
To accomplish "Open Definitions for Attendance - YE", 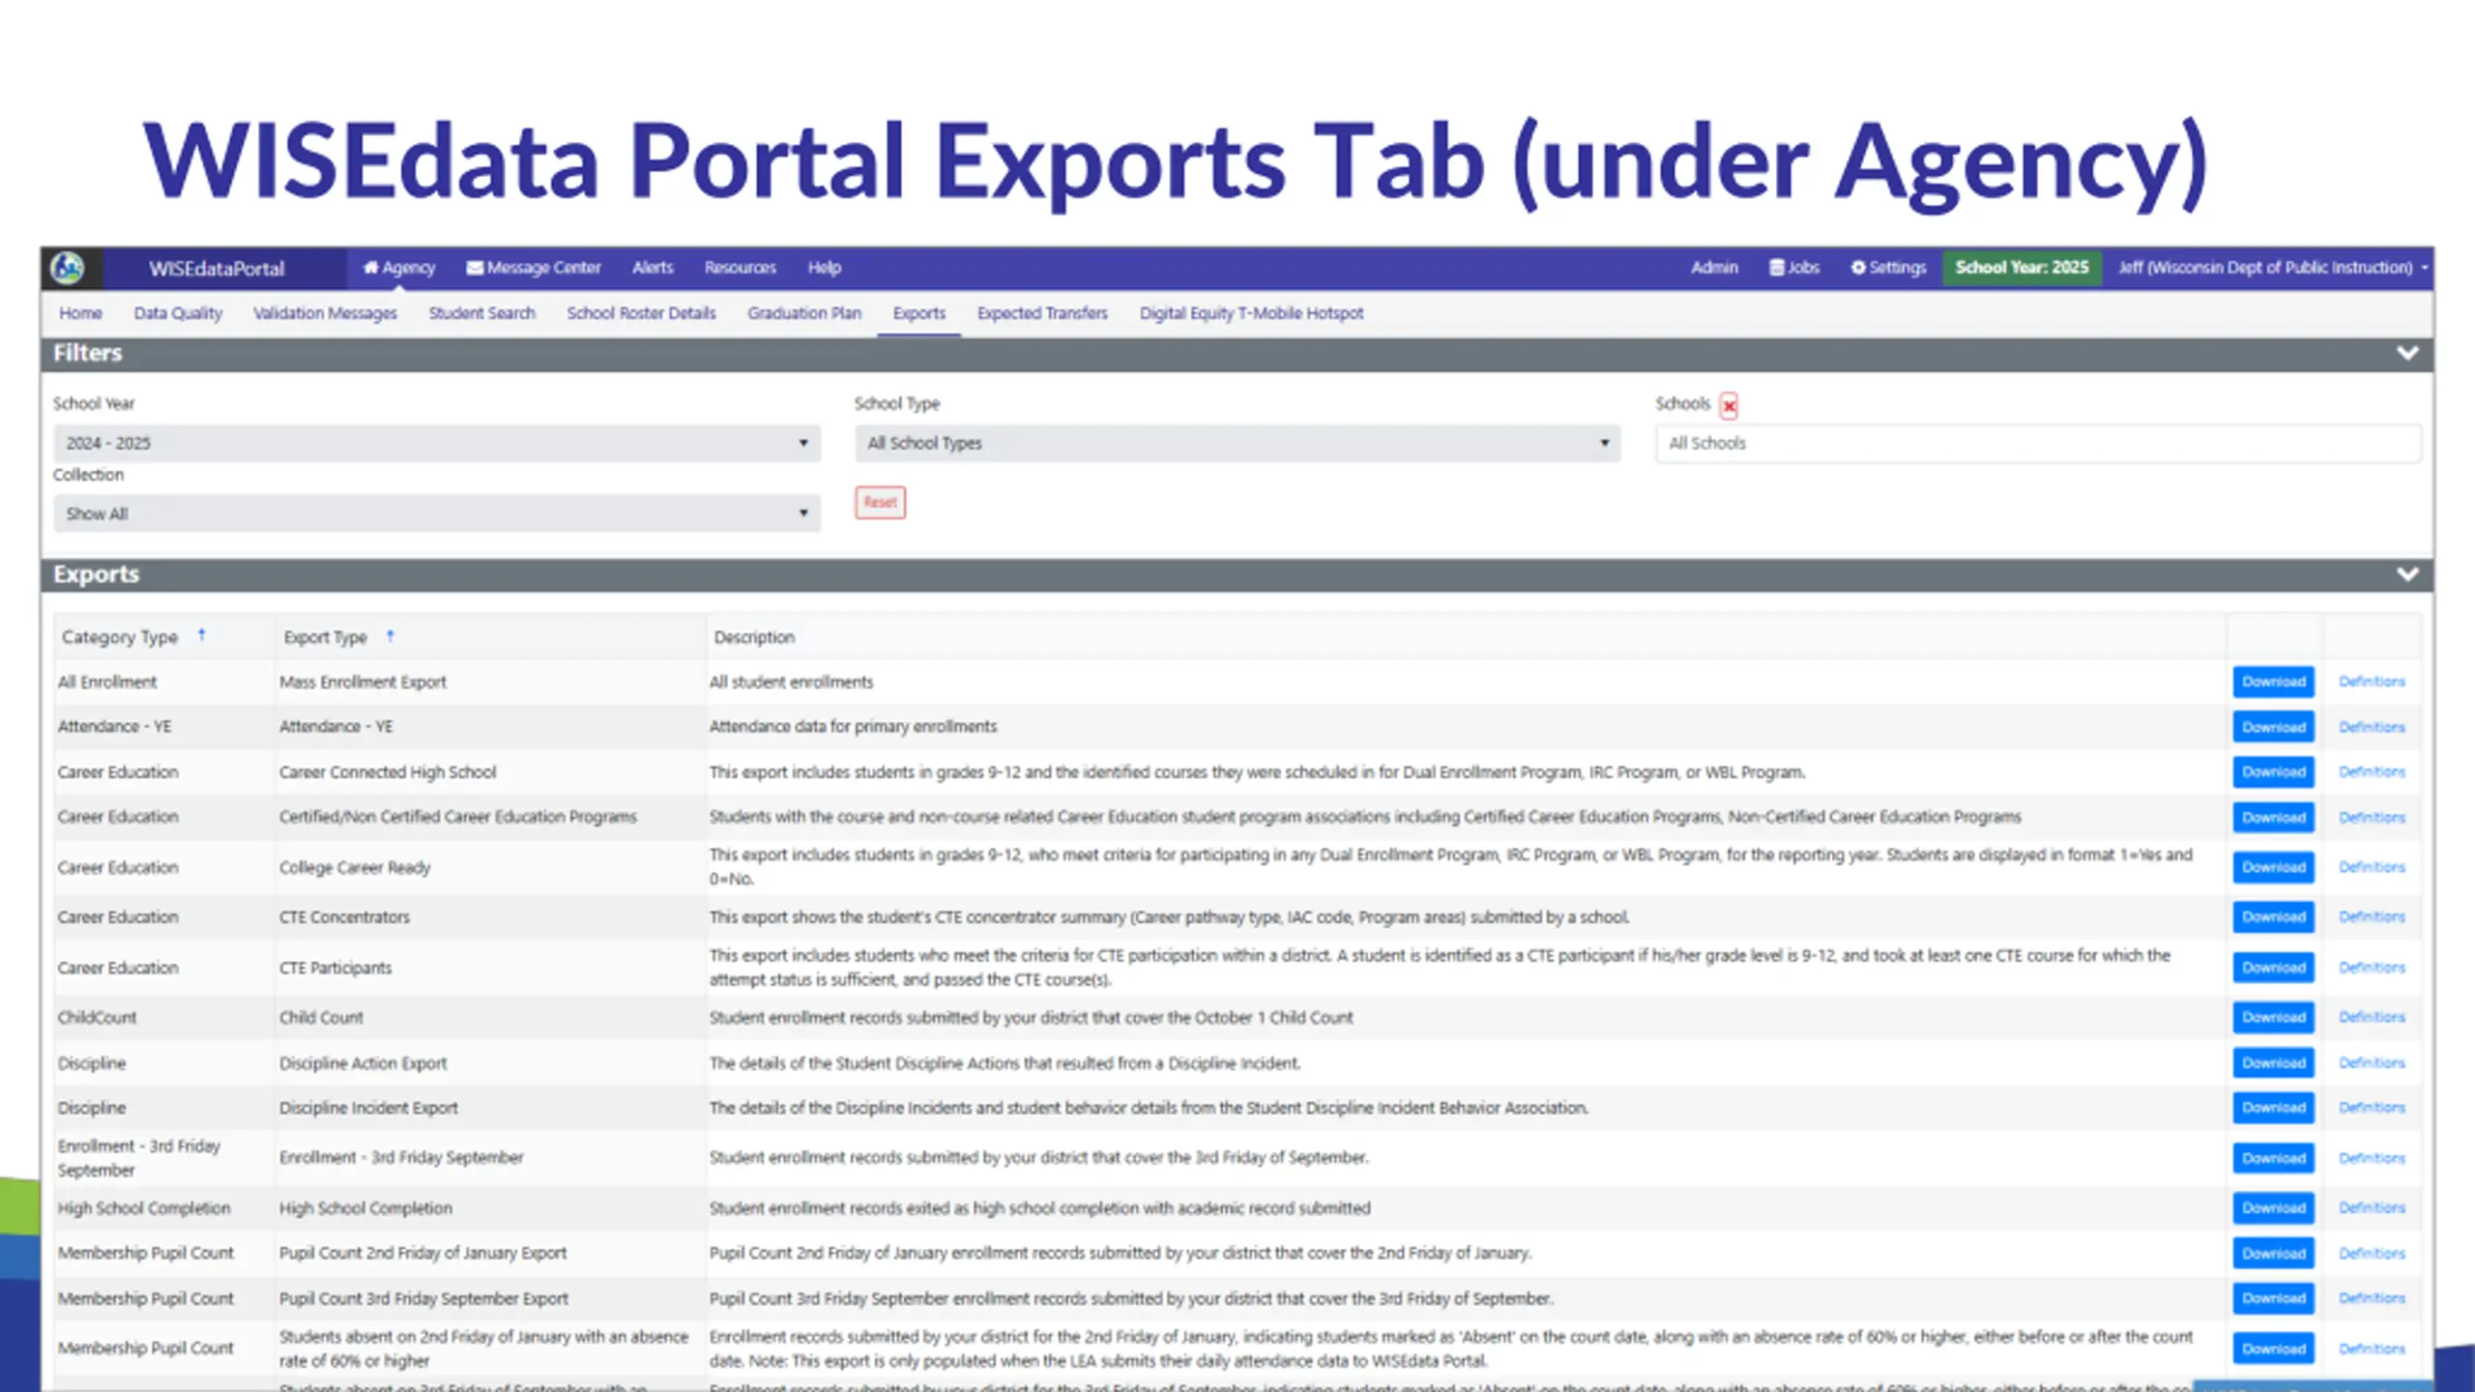I will [2372, 728].
